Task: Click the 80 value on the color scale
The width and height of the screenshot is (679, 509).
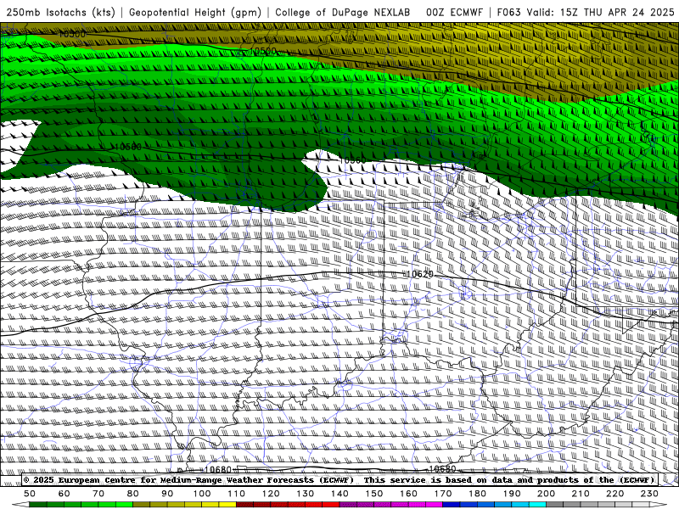Action: [x=133, y=494]
